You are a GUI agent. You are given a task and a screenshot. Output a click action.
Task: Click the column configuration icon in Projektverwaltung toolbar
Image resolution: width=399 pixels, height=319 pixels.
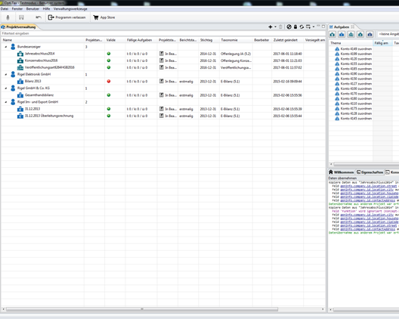click(308, 26)
